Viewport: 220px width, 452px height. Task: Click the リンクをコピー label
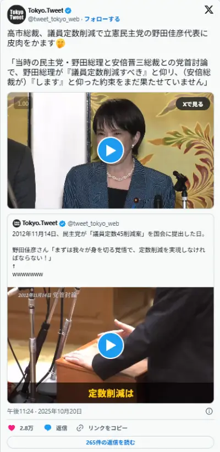[x=107, y=428]
